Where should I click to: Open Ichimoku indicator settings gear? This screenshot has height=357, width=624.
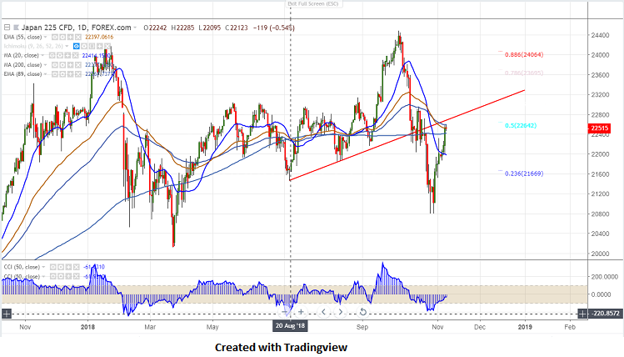point(84,46)
